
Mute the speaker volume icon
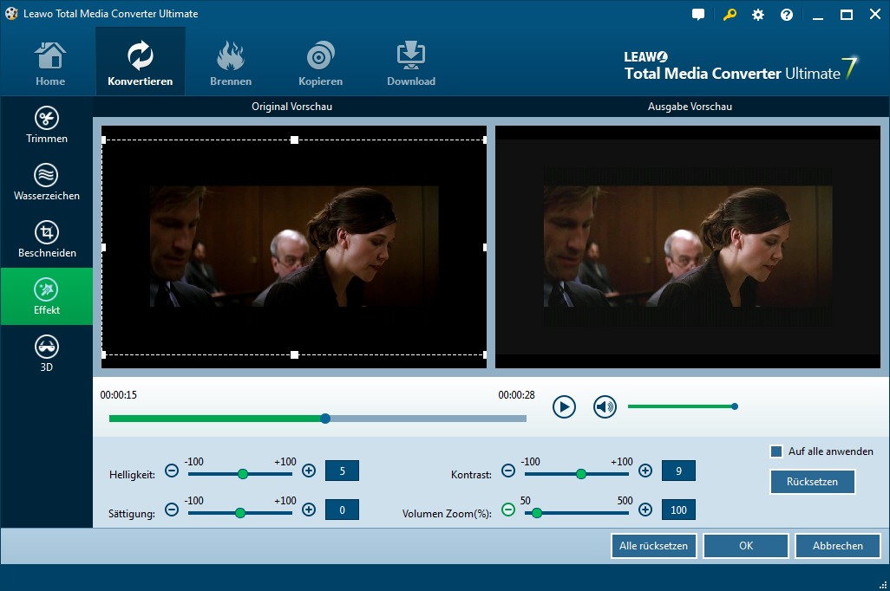pos(605,406)
